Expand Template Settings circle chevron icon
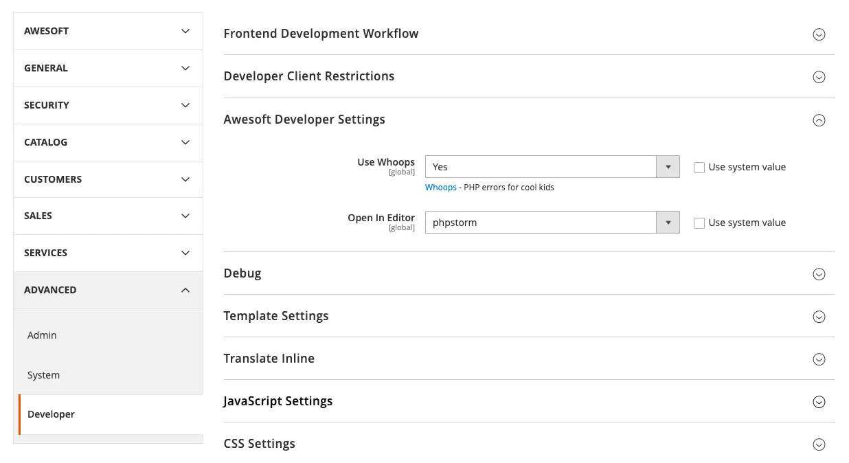 coord(819,317)
